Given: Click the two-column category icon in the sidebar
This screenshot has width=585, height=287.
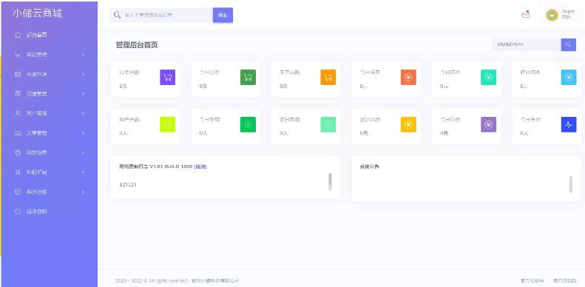Looking at the screenshot, I should (17, 74).
